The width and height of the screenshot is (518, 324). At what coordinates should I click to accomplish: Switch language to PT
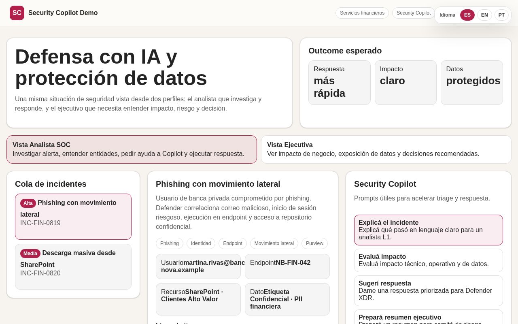(x=501, y=15)
